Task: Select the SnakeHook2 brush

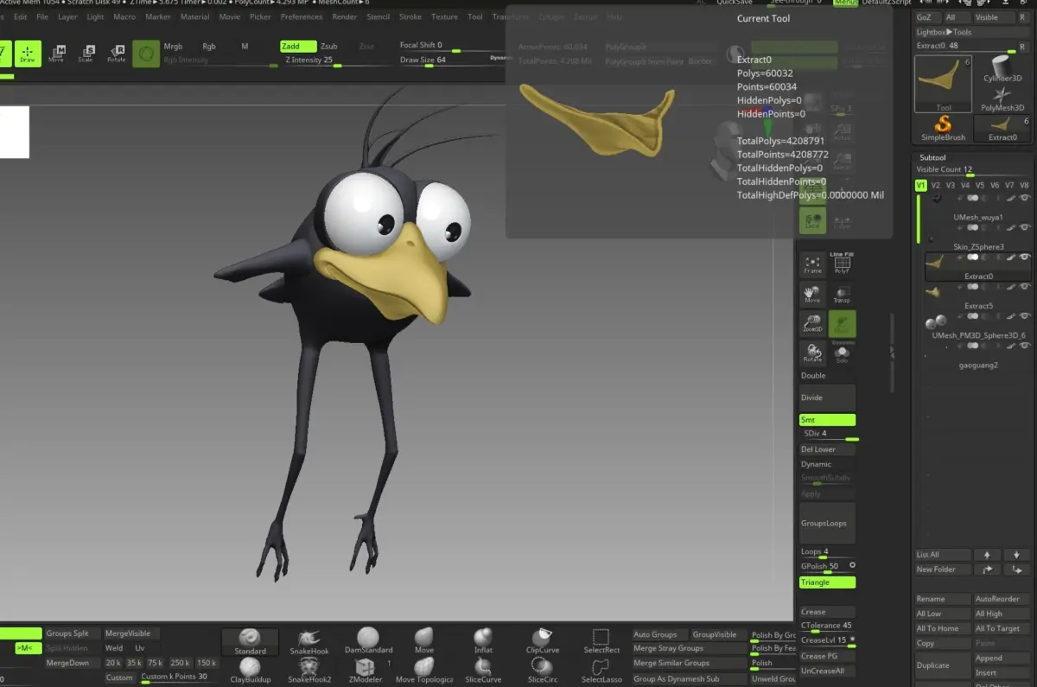Action: click(309, 671)
